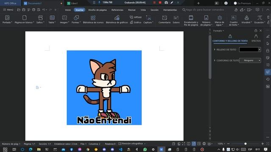Image resolution: width=271 pixels, height=152 pixels.
Task: Insert a Página en blanco
Action: tap(24, 19)
